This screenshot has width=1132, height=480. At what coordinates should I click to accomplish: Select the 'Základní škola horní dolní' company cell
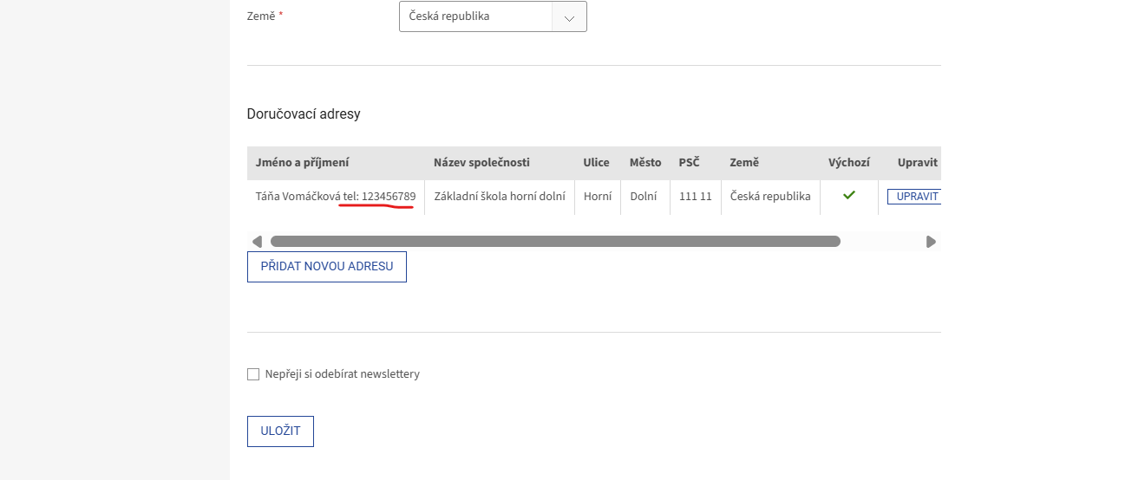tap(500, 197)
